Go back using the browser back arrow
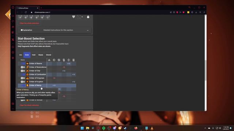Viewport: 234px width, 131px height. (18, 12)
